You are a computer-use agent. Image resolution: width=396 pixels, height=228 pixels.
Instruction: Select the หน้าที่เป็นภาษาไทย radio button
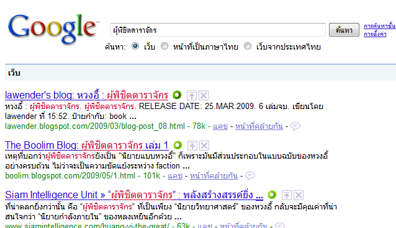point(164,46)
